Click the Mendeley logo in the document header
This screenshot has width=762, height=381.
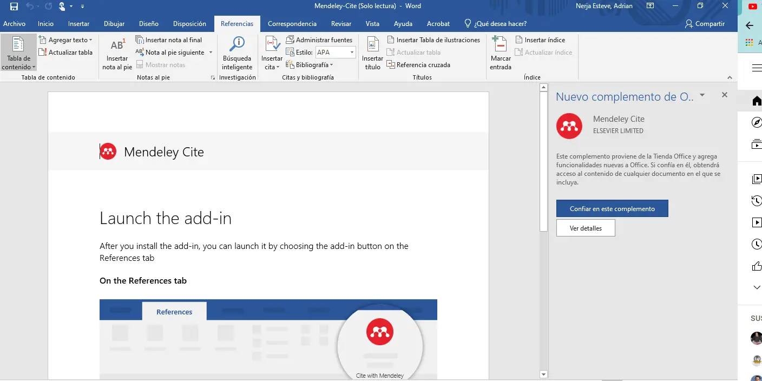pyautogui.click(x=108, y=152)
